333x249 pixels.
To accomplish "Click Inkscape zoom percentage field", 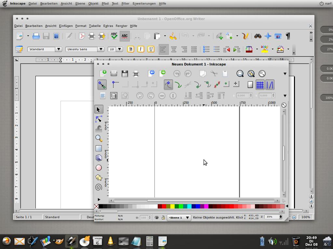I will click(273, 217).
